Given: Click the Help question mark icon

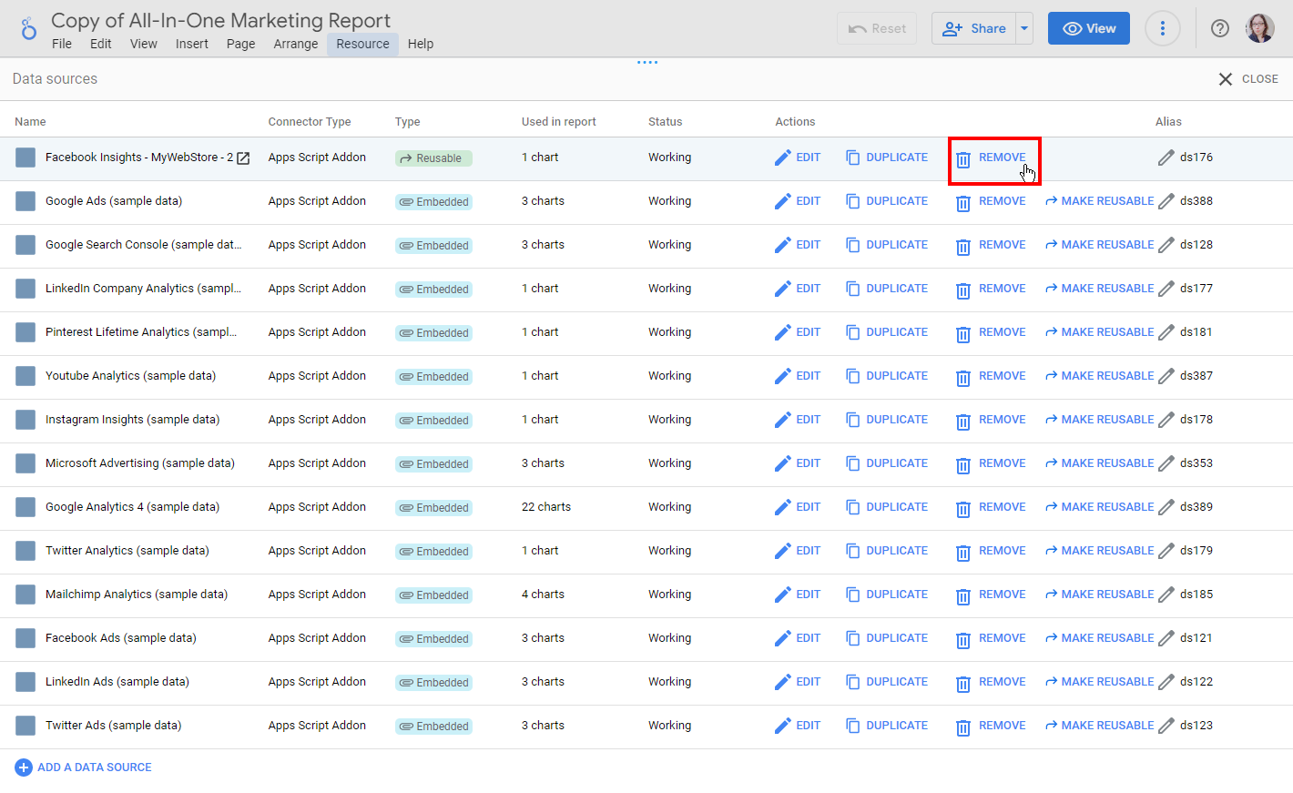Looking at the screenshot, I should point(1220,28).
